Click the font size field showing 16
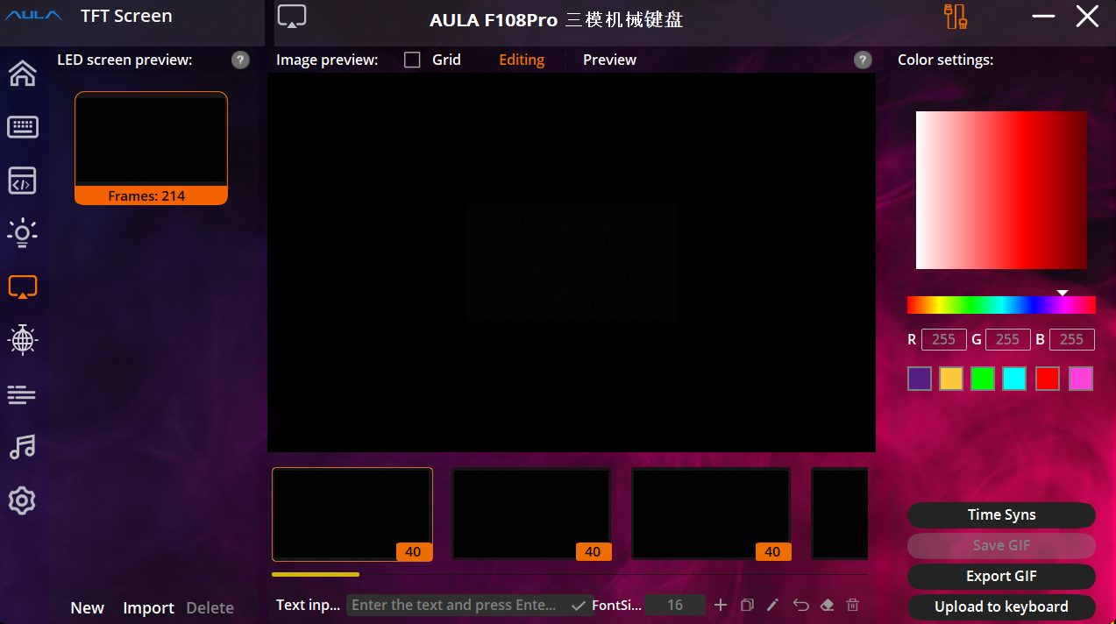Screen dimensions: 1116x624 pyautogui.click(x=675, y=605)
